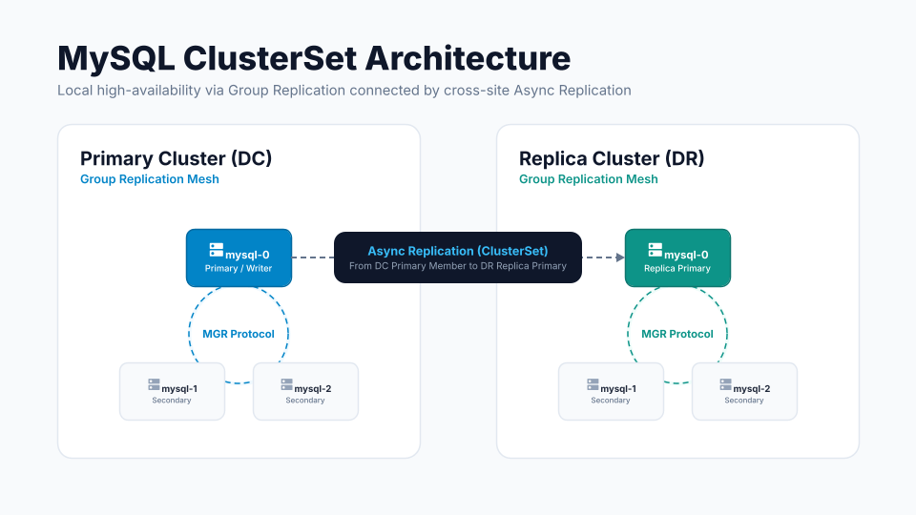Click green "Group Replication Mesh" label under Replica Cluster

[589, 179]
